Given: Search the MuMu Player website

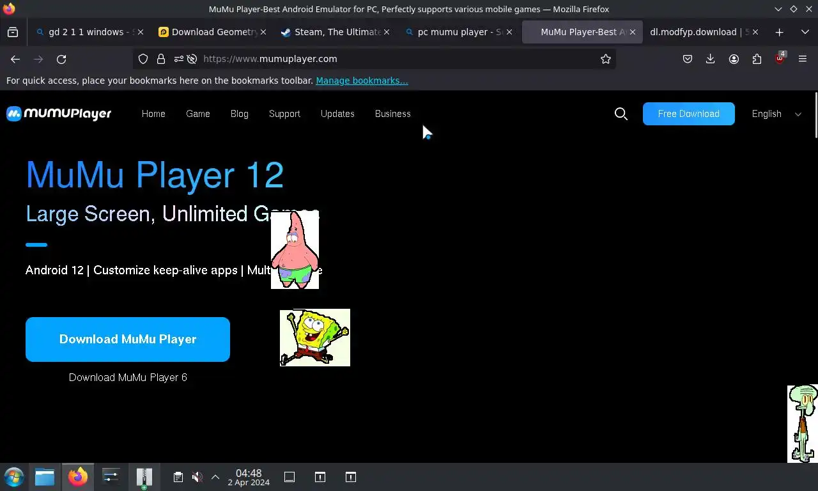Looking at the screenshot, I should click(621, 114).
